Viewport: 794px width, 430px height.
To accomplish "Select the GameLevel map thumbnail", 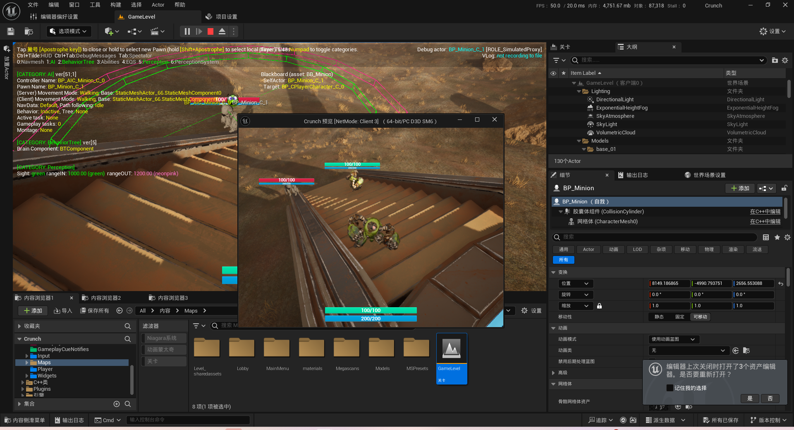I will click(x=452, y=359).
